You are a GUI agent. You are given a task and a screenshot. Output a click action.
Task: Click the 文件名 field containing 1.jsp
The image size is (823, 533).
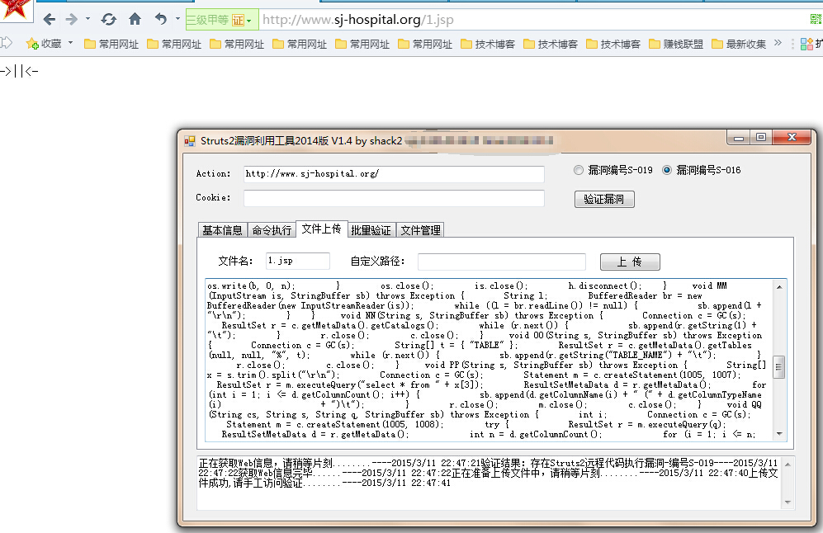(x=298, y=261)
